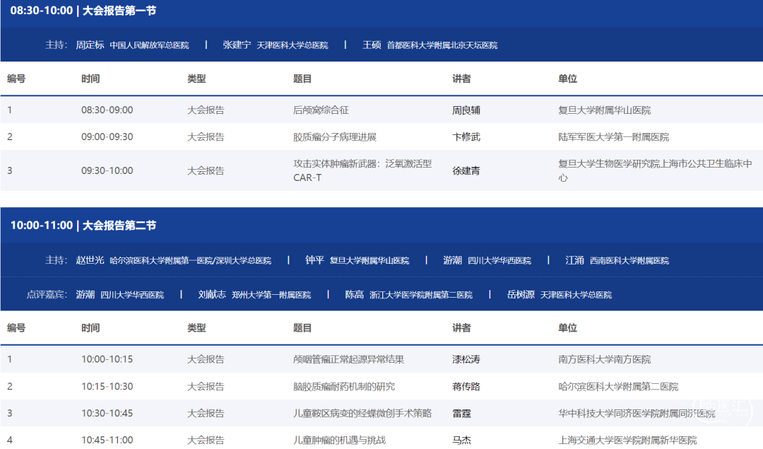Open the 泛氧激活型 CAR-T talk title

click(x=362, y=170)
